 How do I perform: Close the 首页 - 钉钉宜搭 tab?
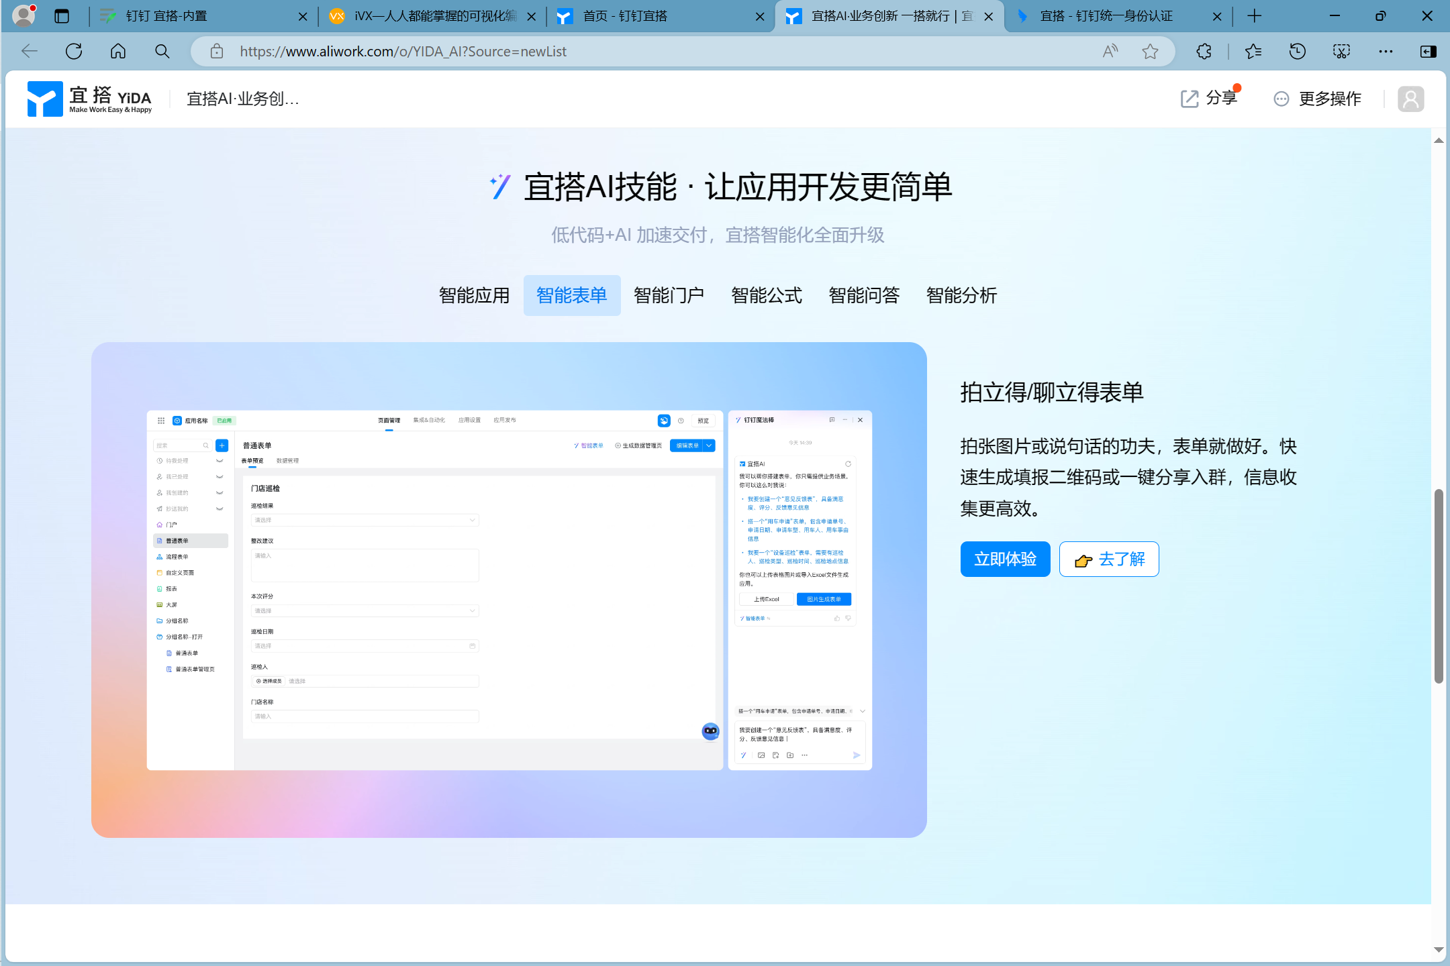(760, 17)
